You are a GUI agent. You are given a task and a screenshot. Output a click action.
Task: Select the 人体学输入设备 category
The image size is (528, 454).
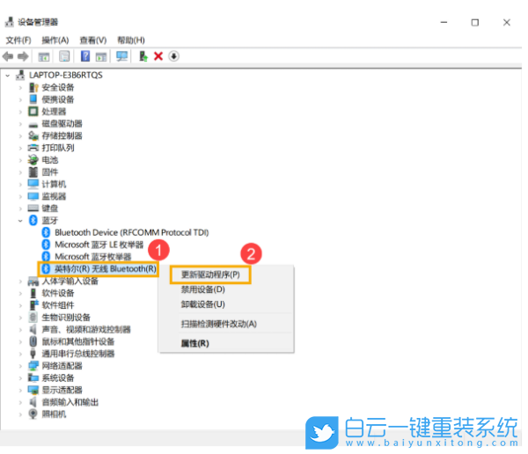[70, 281]
